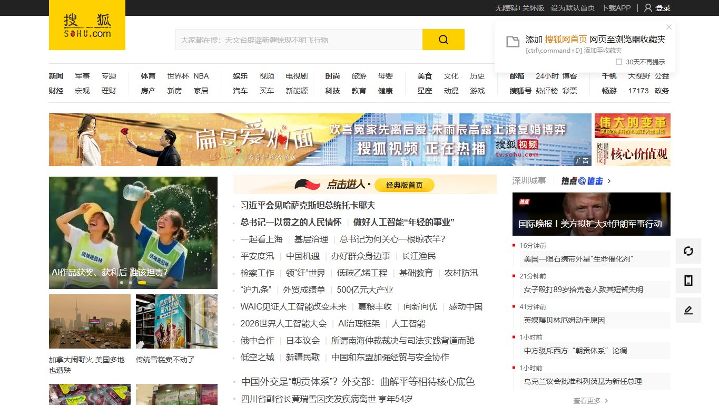
Task: Click the yellow search magnifier button
Action: [x=444, y=40]
